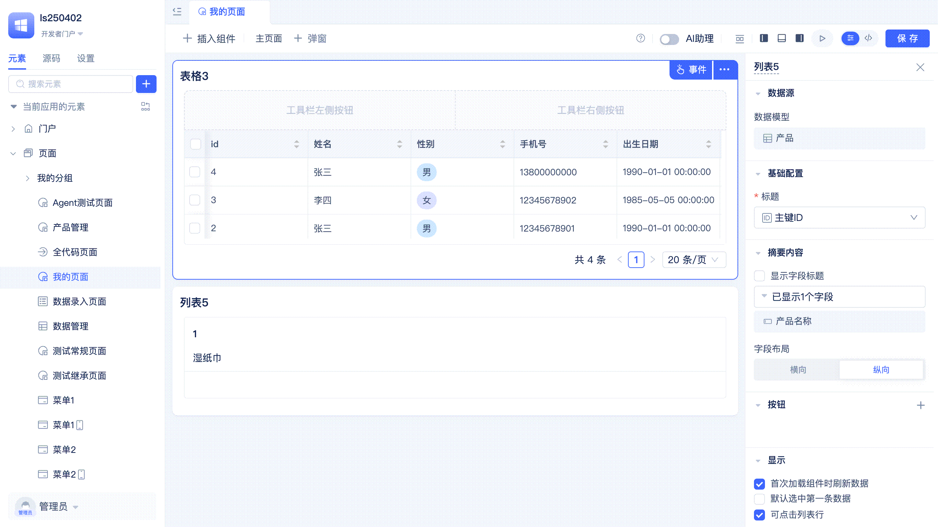Expand the 已显示1个字段 selector

coord(839,297)
